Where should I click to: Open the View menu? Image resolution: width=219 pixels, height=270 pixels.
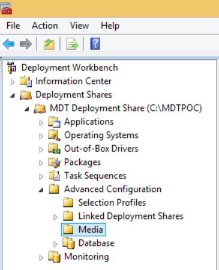pyautogui.click(x=79, y=26)
